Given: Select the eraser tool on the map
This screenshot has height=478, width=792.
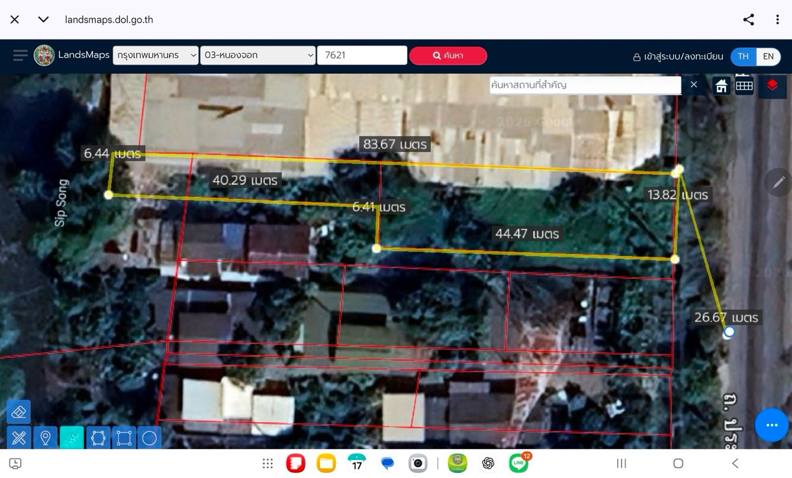Looking at the screenshot, I should (19, 412).
